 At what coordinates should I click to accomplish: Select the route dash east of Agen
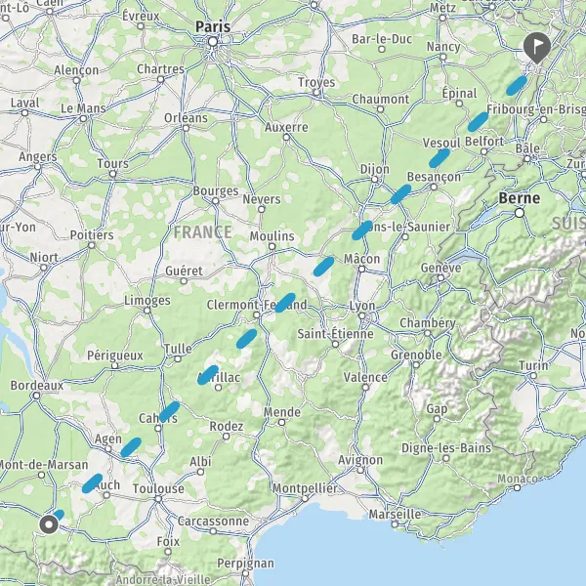131,447
